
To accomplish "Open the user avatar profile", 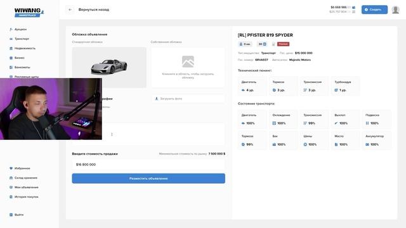I will 395,10.
